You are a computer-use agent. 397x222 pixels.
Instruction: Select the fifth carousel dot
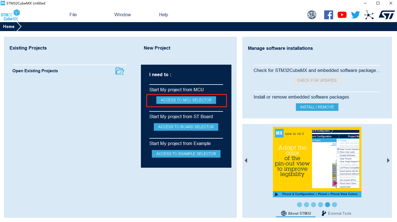pos(328,205)
